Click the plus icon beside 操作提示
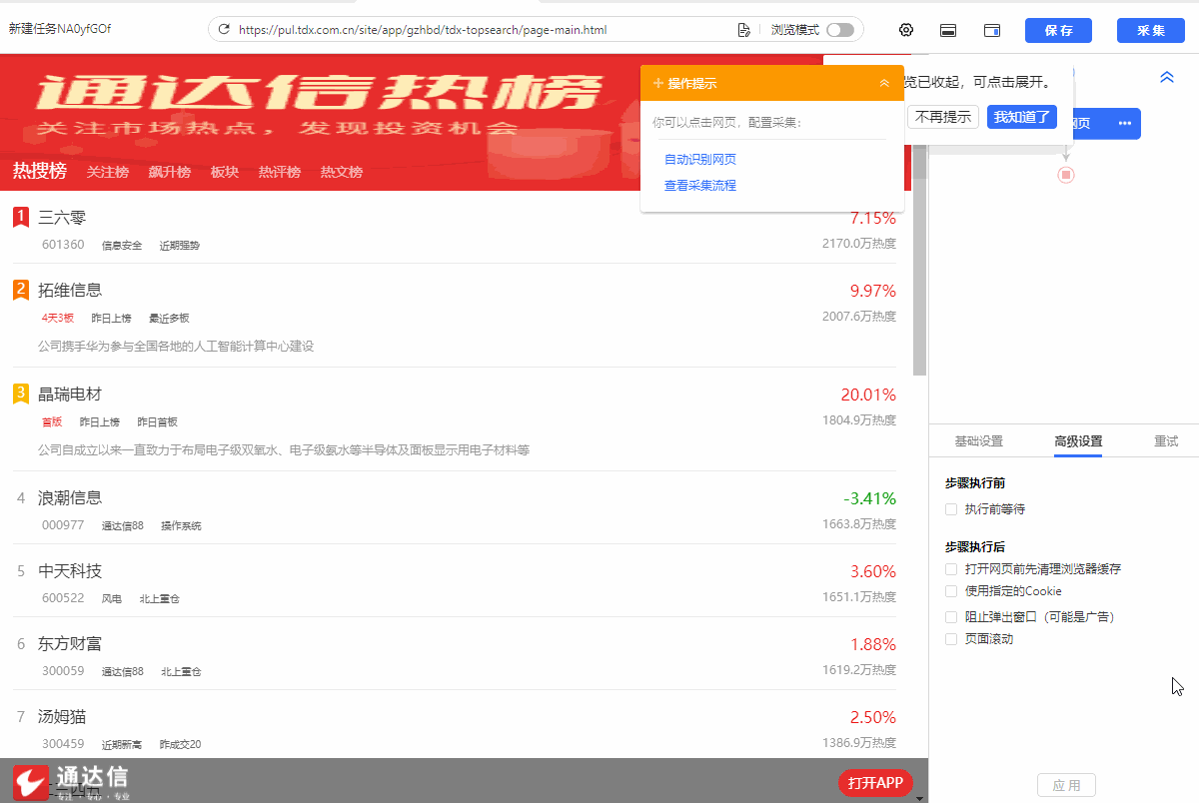Screen dimensions: 1199x803 pyautogui.click(x=658, y=83)
